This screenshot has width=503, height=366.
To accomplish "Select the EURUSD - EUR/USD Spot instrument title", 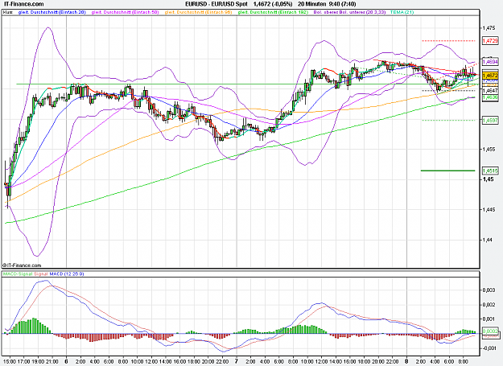I will [216, 4].
